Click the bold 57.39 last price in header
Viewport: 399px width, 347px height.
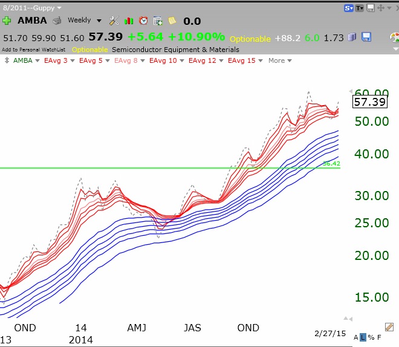(106, 37)
